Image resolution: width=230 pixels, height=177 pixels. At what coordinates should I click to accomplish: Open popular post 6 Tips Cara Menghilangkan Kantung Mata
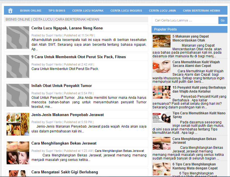click(x=195, y=166)
